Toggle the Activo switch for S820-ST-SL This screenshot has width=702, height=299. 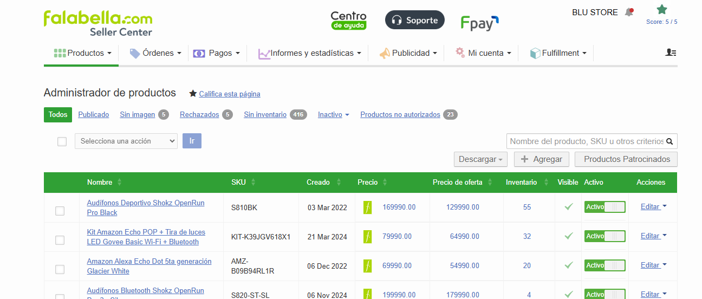(604, 294)
